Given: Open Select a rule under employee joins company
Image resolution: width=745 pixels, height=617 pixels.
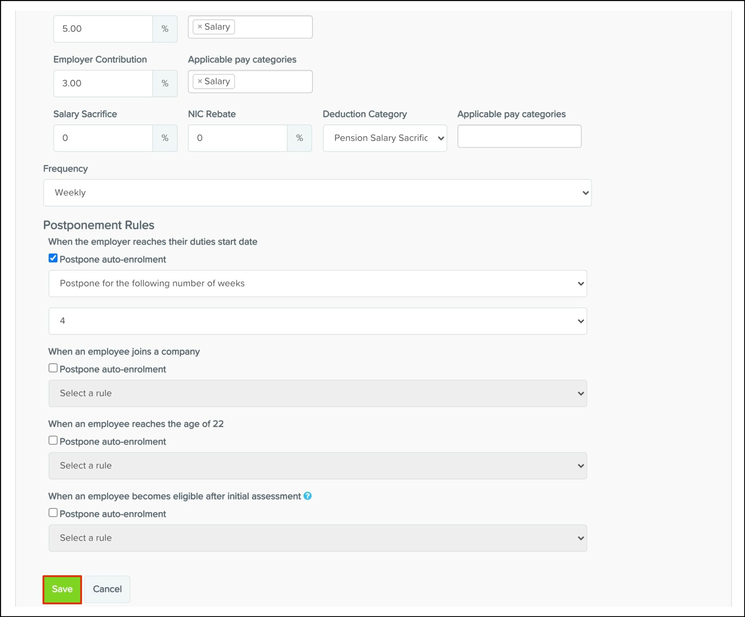Looking at the screenshot, I should tap(317, 393).
